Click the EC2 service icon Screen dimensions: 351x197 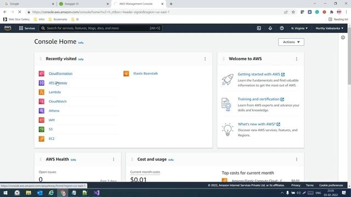pyautogui.click(x=42, y=138)
